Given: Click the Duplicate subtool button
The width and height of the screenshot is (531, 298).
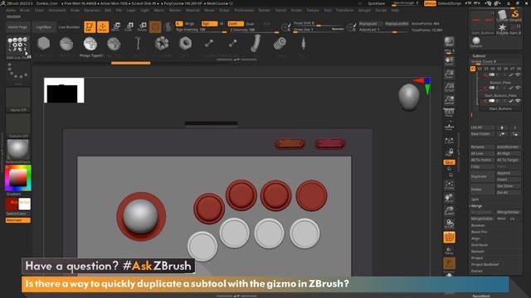Looking at the screenshot, I should pos(482,176).
